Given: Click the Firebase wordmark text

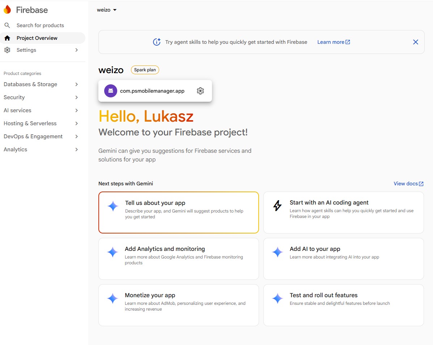Looking at the screenshot, I should (32, 10).
